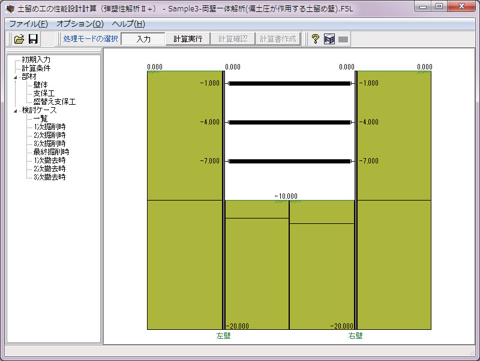This screenshot has height=361, width=480.
Task: Minimize the application window
Action: click(x=423, y=7)
